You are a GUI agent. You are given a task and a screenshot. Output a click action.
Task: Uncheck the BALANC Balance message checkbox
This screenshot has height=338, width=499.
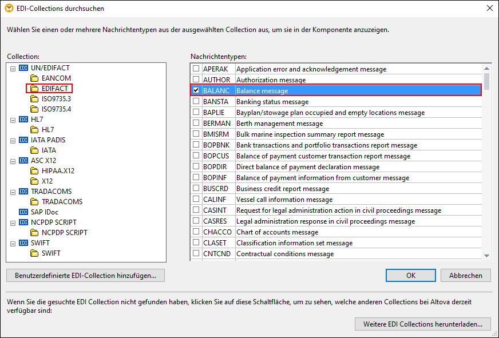pos(196,90)
